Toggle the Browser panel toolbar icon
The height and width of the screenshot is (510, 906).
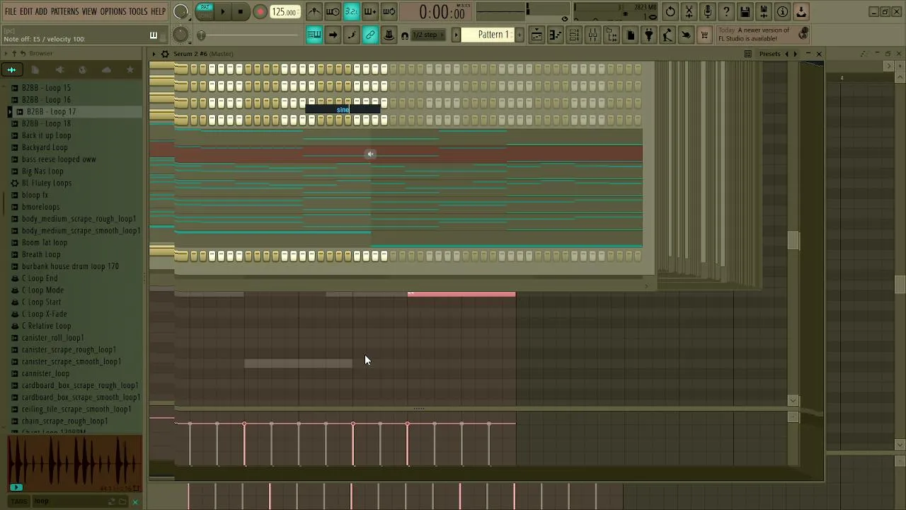(x=612, y=35)
